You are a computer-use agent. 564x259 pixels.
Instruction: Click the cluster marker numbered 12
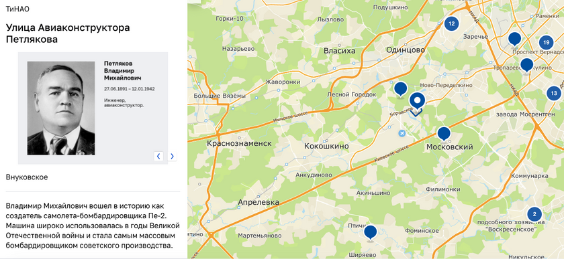click(x=451, y=24)
